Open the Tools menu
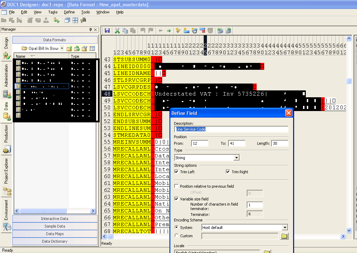Image resolution: width=357 pixels, height=253 pixels. point(85,12)
